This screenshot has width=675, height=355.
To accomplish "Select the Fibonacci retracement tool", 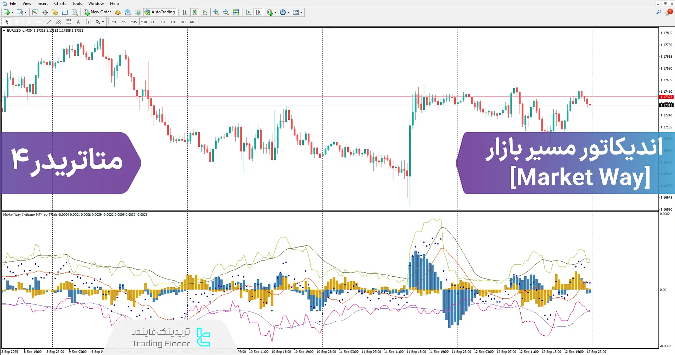I will pyautogui.click(x=69, y=22).
